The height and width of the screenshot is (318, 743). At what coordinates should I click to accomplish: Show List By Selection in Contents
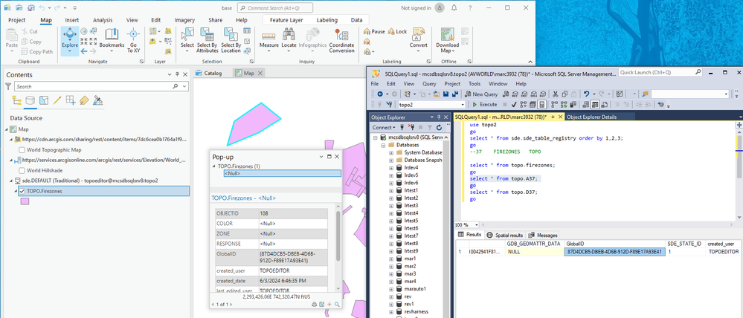(x=44, y=100)
